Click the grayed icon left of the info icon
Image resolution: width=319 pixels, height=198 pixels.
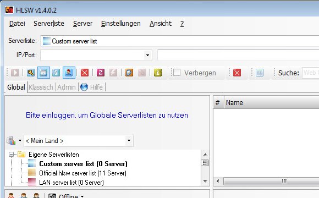(x=142, y=73)
